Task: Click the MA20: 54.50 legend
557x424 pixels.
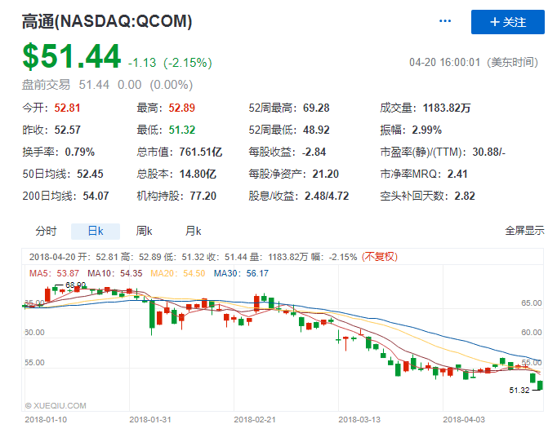Action: tap(177, 273)
